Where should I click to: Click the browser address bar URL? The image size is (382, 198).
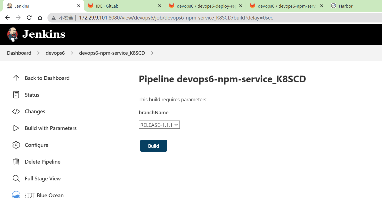(x=176, y=18)
